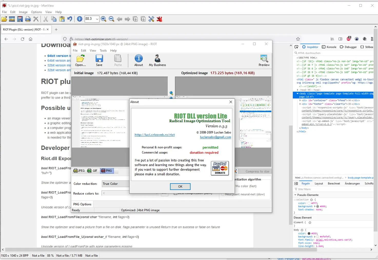Viewport: 378px width, 260px height.
Task: Click the browser reload icon
Action: click(x=23, y=39)
